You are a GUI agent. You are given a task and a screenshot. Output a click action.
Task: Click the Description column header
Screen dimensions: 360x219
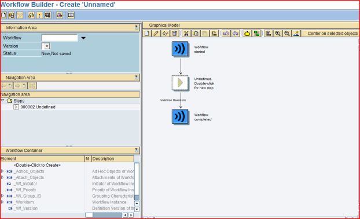coord(112,159)
